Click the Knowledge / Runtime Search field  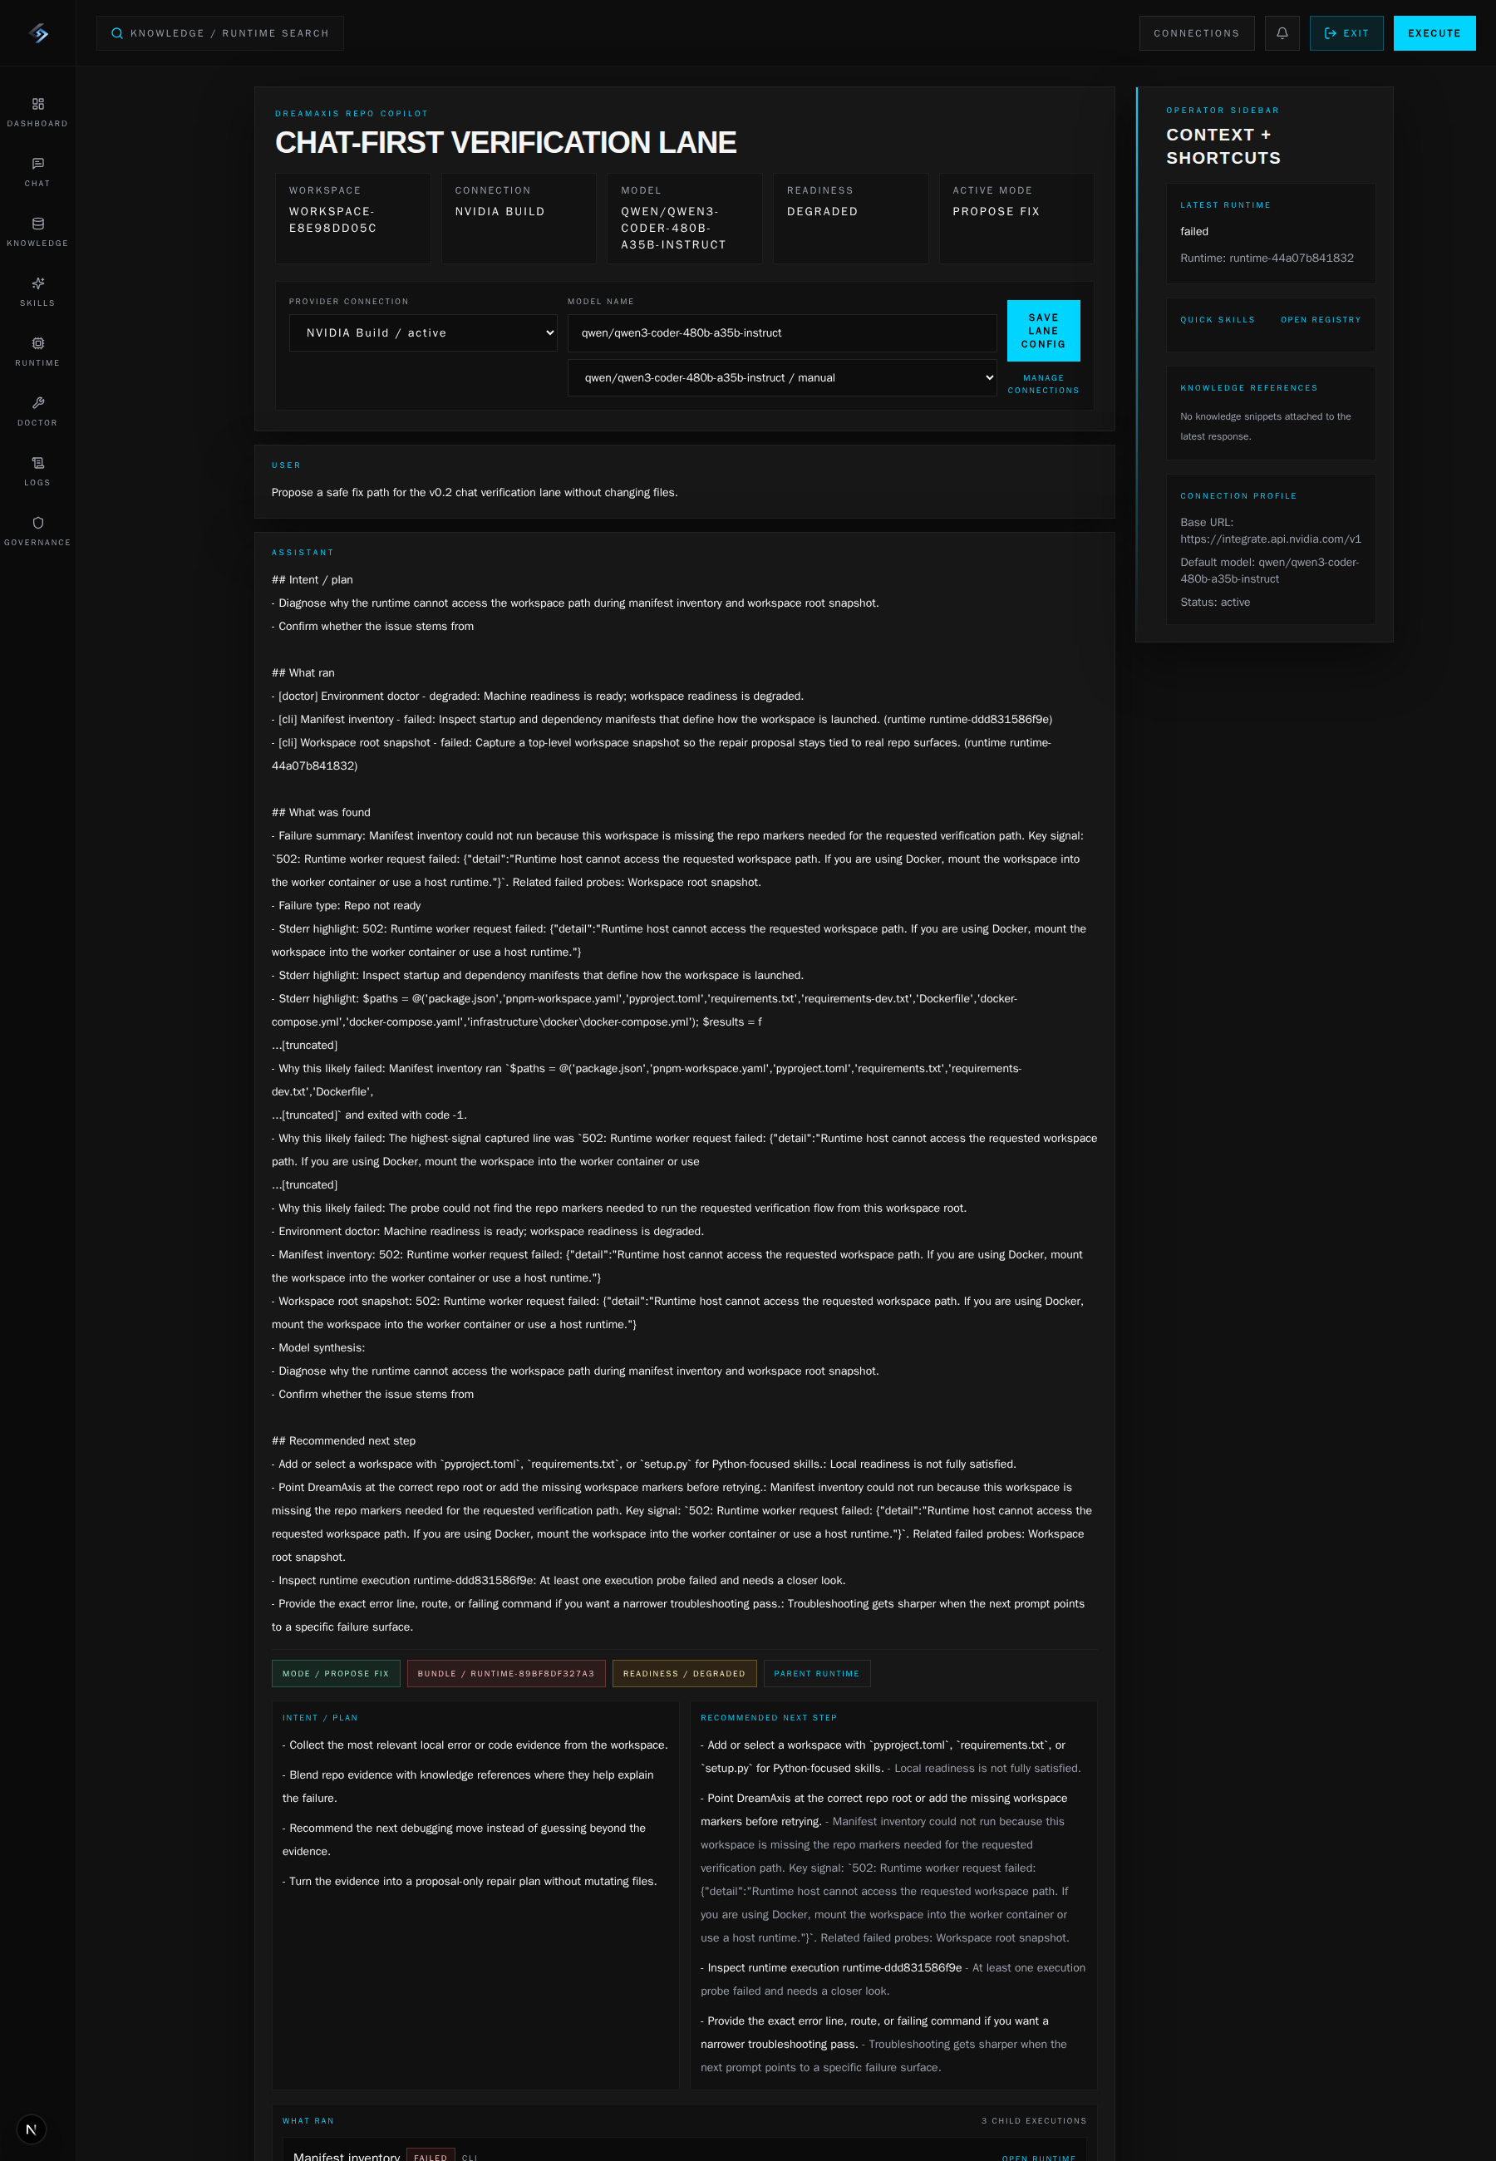219,34
